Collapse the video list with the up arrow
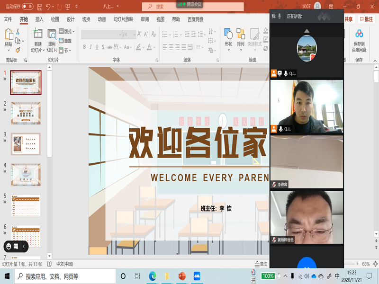This screenshot has width=379, height=284. point(307,31)
